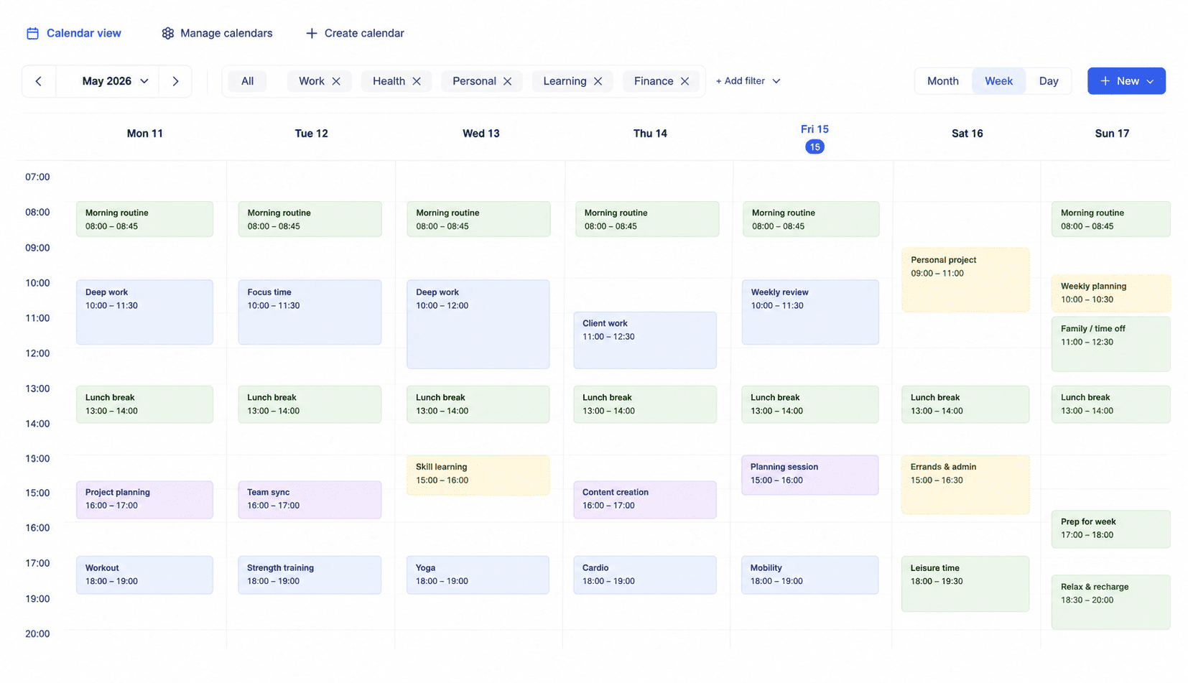Viewport: 1188px width, 683px height.
Task: Open the May 2026 month dropdown
Action: [115, 81]
